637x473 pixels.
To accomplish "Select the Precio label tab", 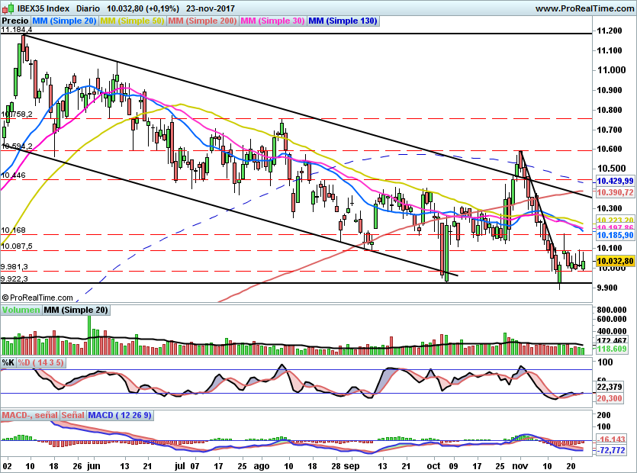I will [x=15, y=21].
